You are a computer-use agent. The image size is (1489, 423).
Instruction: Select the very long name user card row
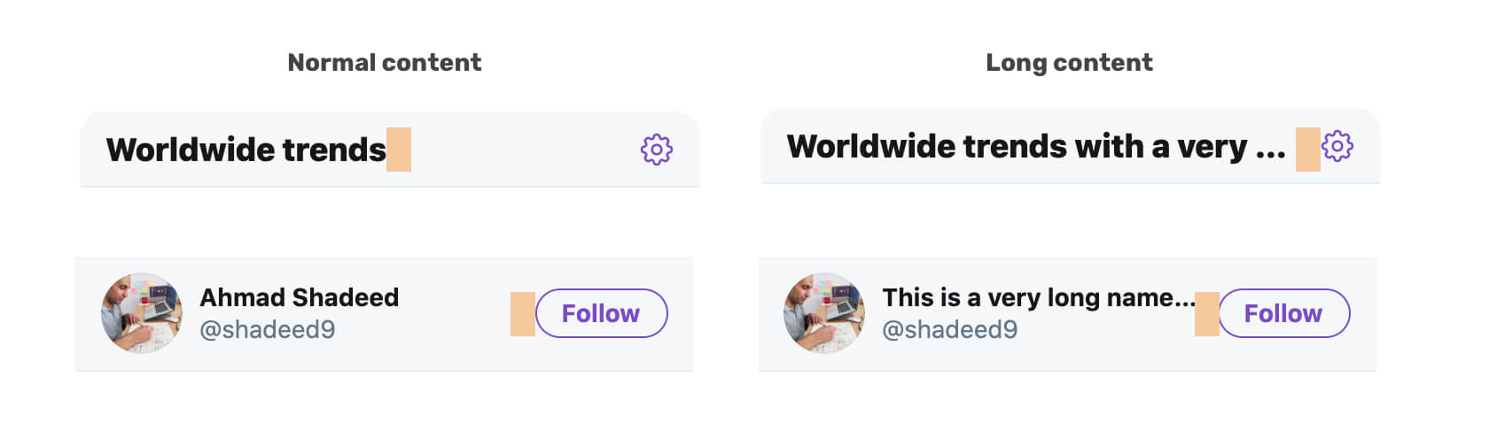pyautogui.click(x=1108, y=354)
